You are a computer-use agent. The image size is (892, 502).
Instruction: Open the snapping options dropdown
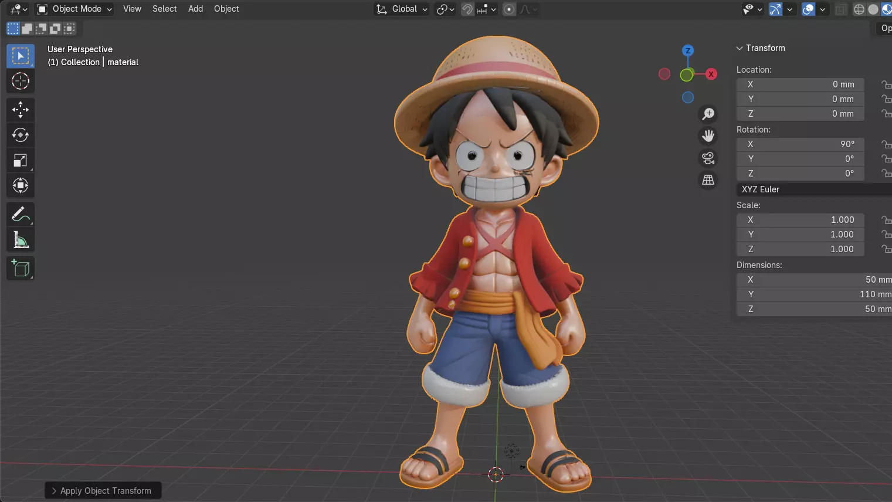[x=487, y=9]
